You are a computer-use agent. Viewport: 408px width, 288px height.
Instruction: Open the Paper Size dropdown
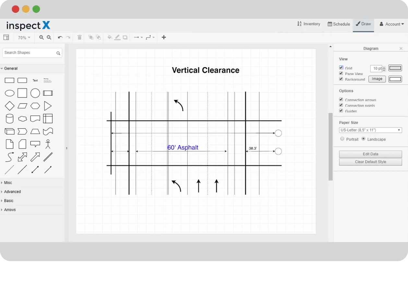(370, 130)
